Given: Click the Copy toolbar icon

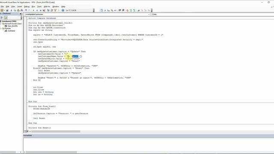Looking at the screenshot, I should point(15,10).
